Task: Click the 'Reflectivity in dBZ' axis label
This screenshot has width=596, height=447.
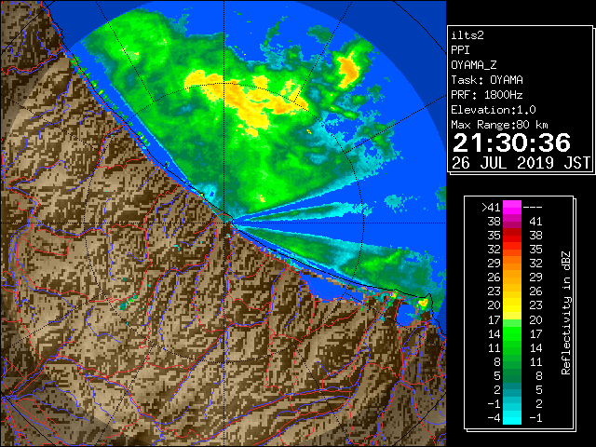Action: [x=566, y=313]
